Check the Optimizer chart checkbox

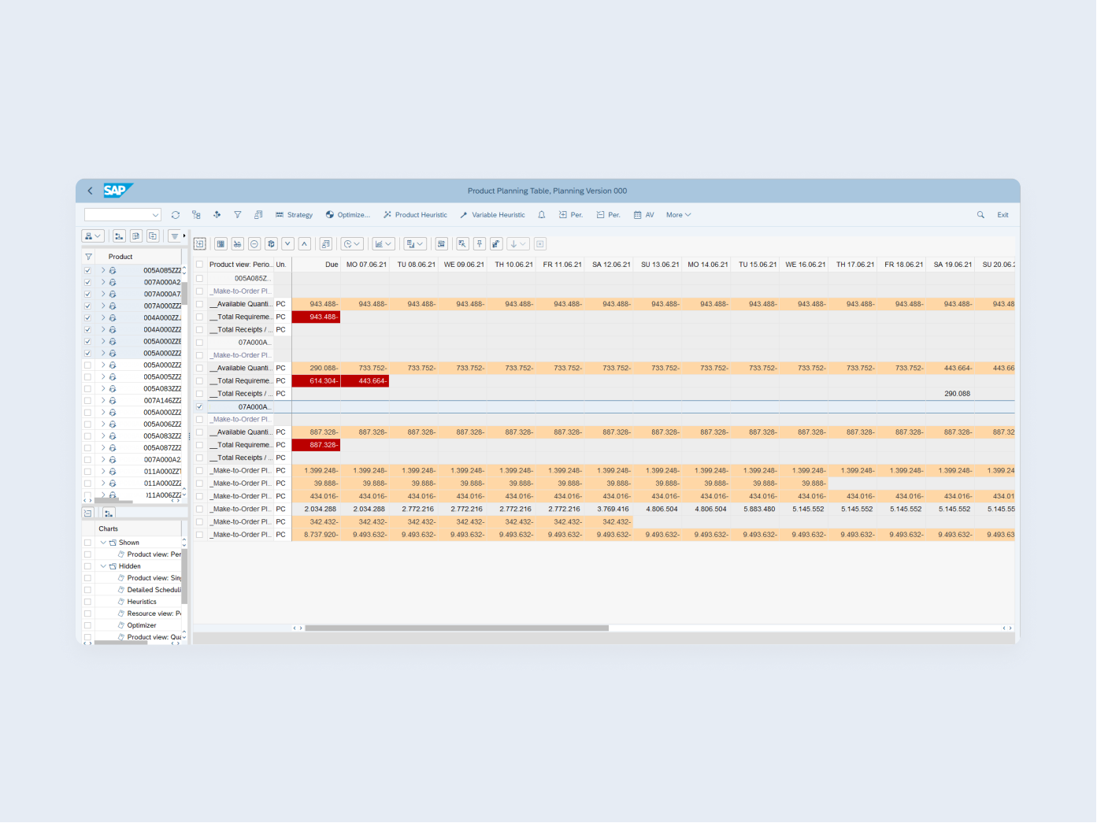click(87, 625)
